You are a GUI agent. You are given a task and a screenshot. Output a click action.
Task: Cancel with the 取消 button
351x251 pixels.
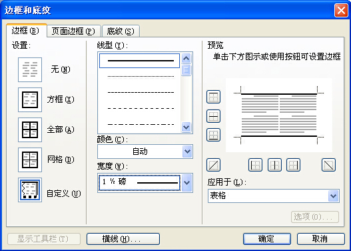[321, 239]
